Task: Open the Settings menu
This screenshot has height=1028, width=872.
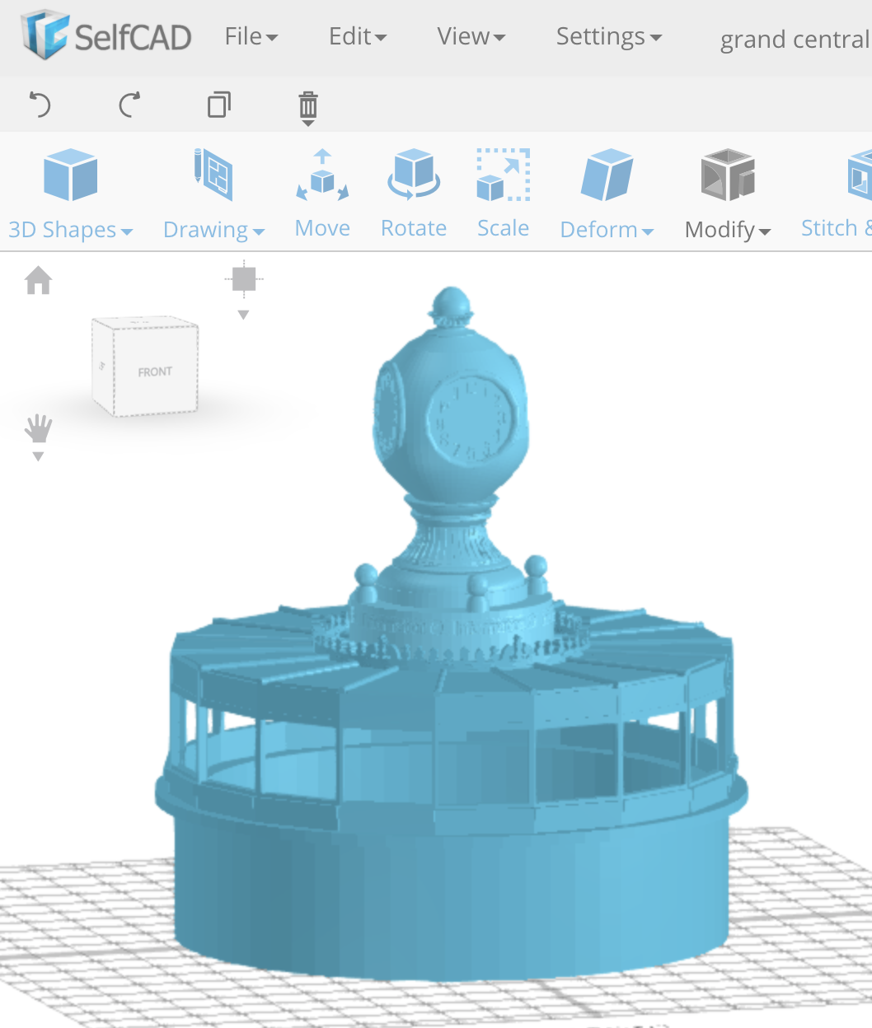Action: click(x=608, y=36)
